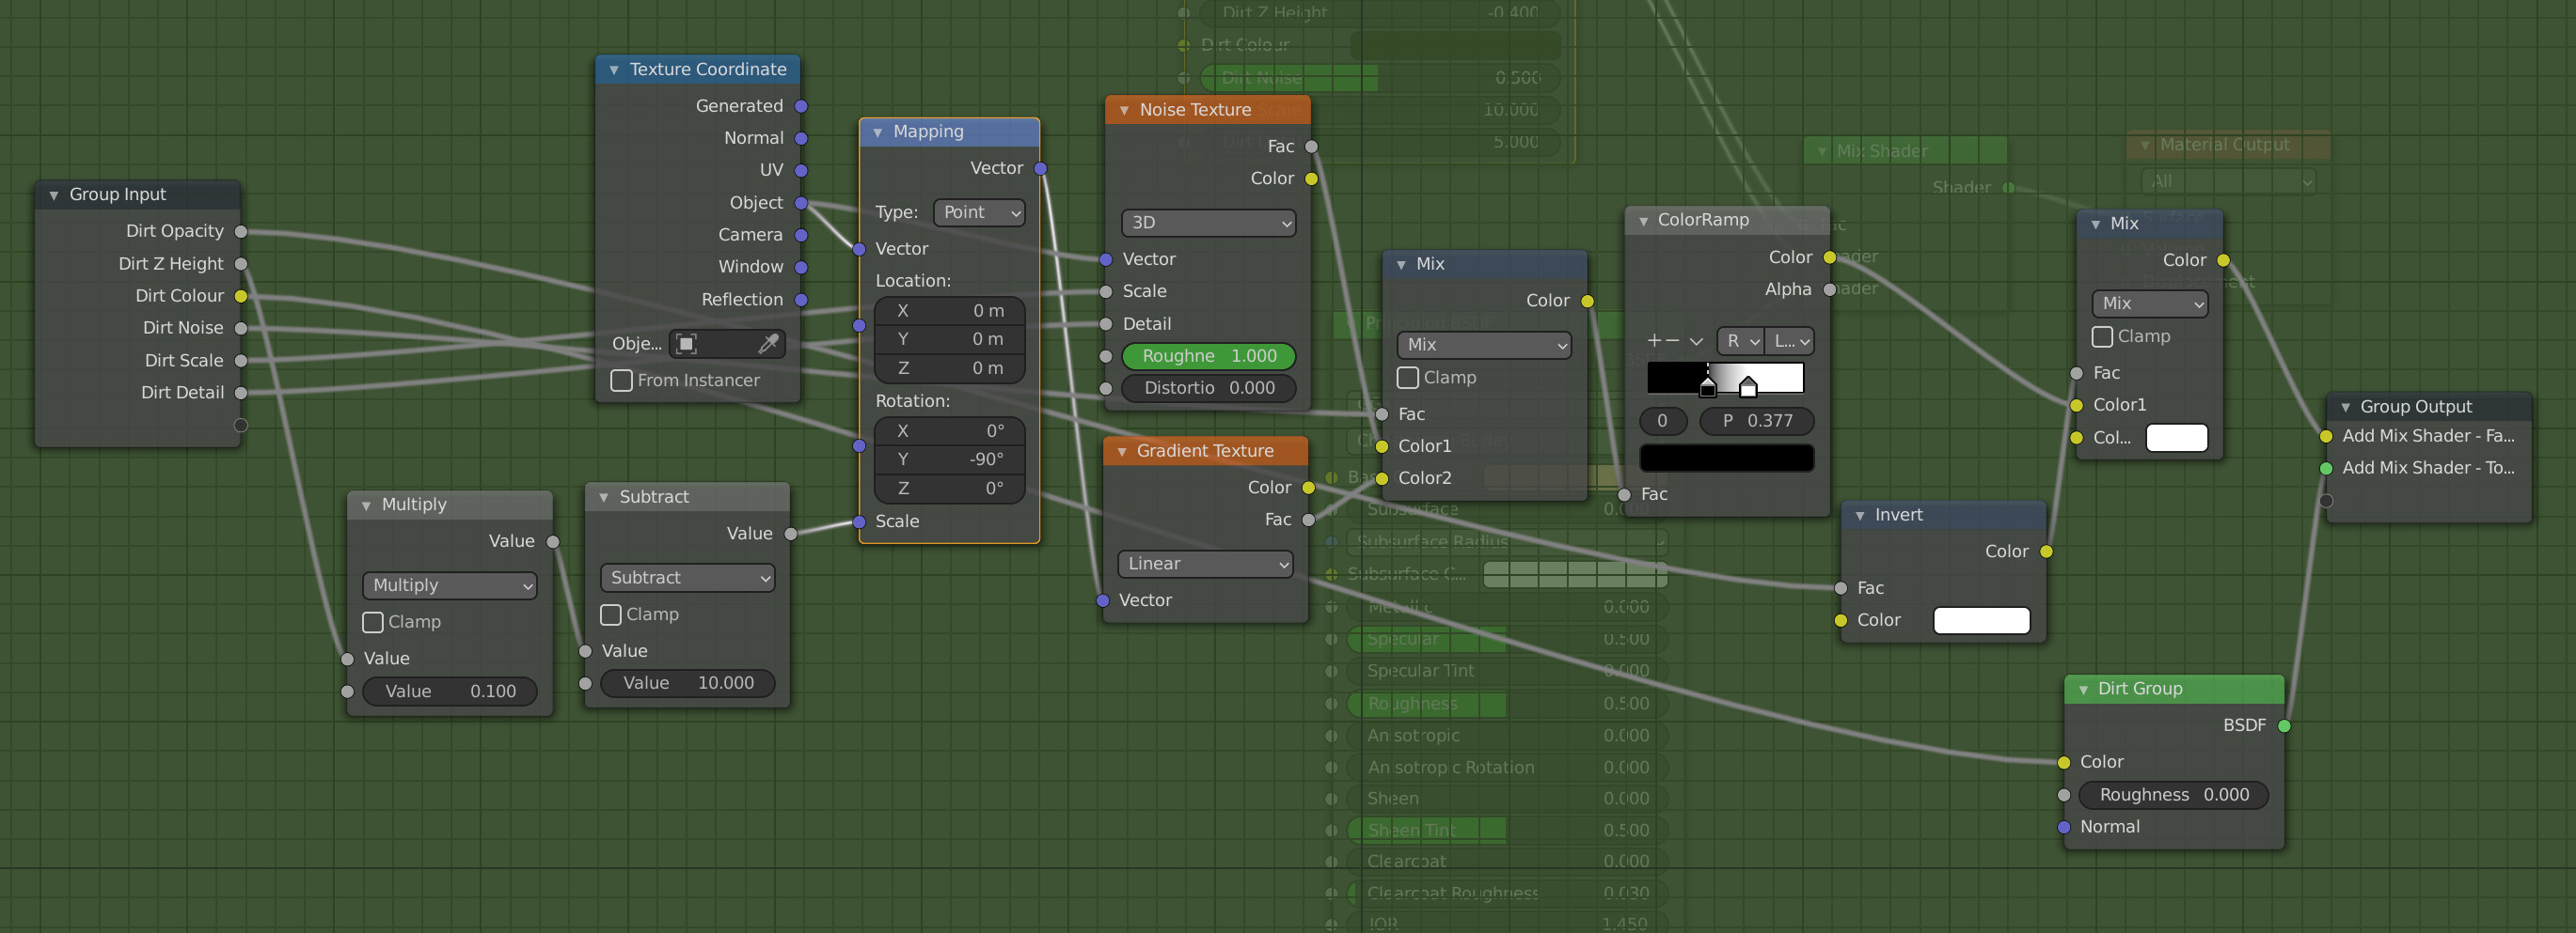Collapse the Texture Coordinate node
2576x933 pixels.
pyautogui.click(x=614, y=70)
